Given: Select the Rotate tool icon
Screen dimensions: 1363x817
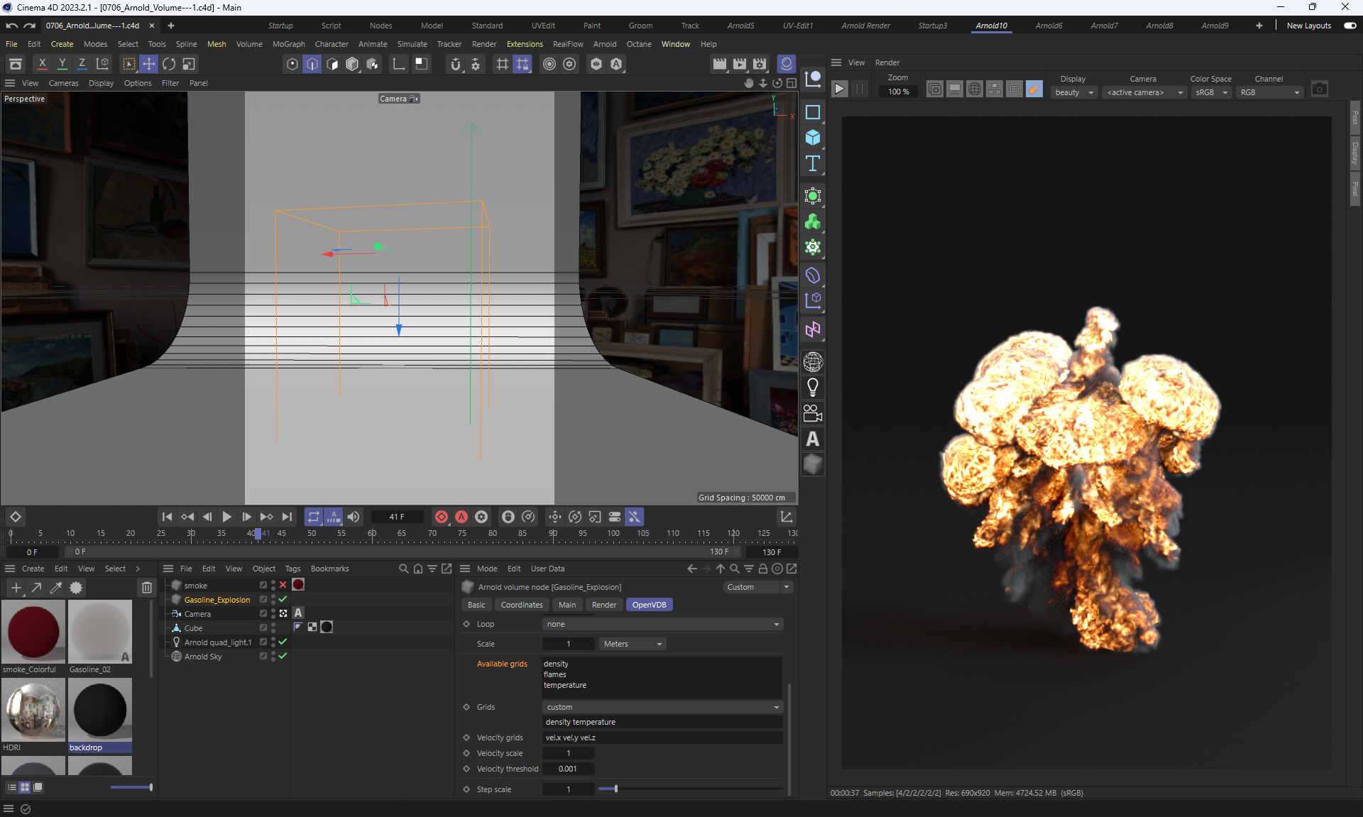Looking at the screenshot, I should coord(169,64).
